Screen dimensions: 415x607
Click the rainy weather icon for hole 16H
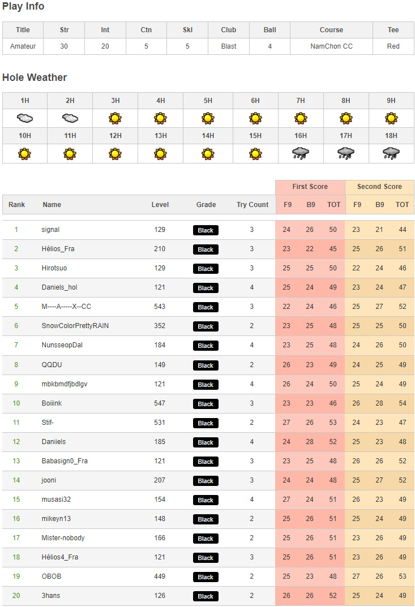point(301,153)
